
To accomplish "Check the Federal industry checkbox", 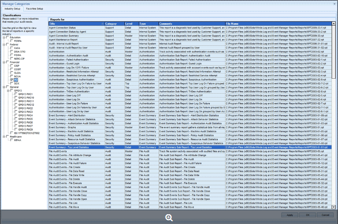I will pos(7,44).
